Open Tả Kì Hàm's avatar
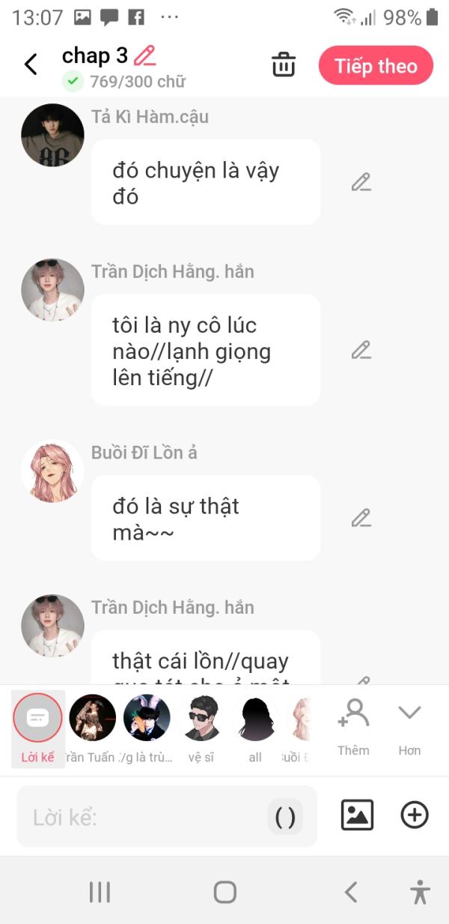449x924 pixels. 52,135
